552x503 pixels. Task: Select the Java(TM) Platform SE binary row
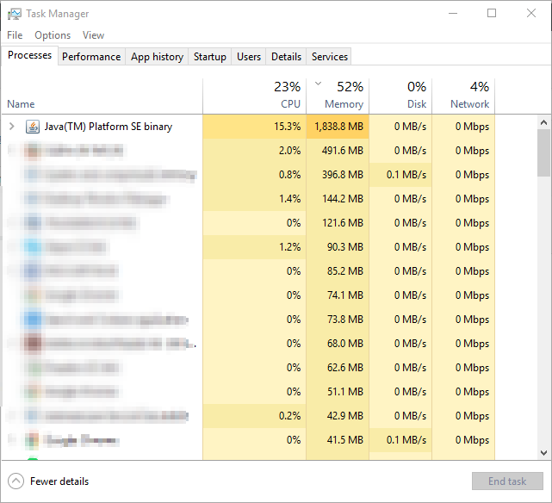tap(248, 127)
